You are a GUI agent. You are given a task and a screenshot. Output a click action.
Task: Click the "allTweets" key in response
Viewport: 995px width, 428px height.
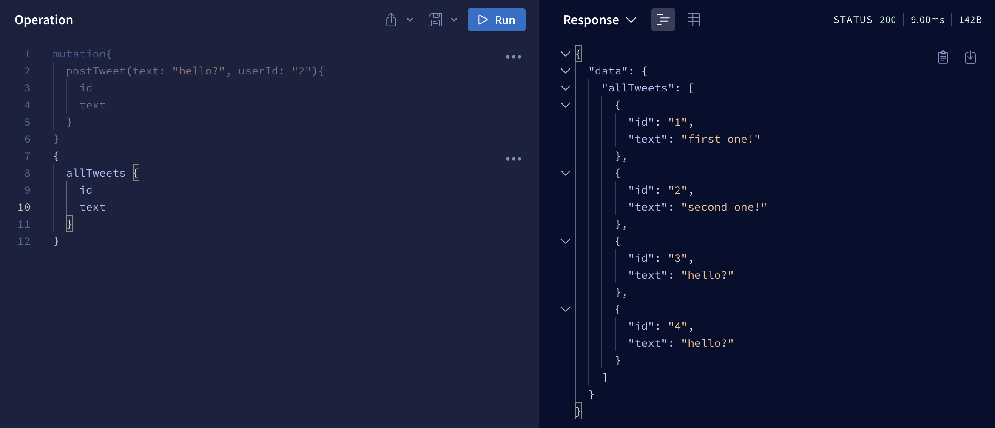(638, 88)
